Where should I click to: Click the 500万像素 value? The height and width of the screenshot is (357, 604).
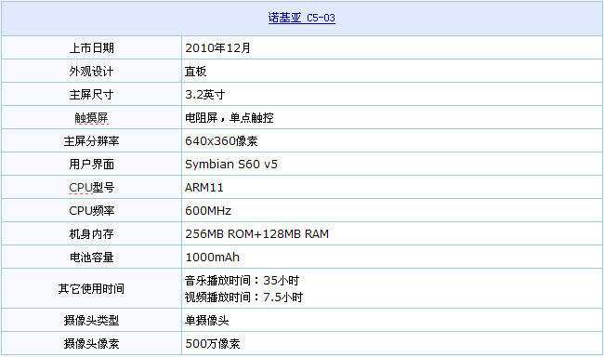point(213,343)
